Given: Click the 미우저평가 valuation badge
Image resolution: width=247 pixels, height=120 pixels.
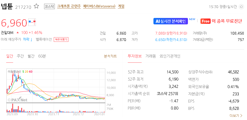Looking at the screenshot, I should 61,39.
